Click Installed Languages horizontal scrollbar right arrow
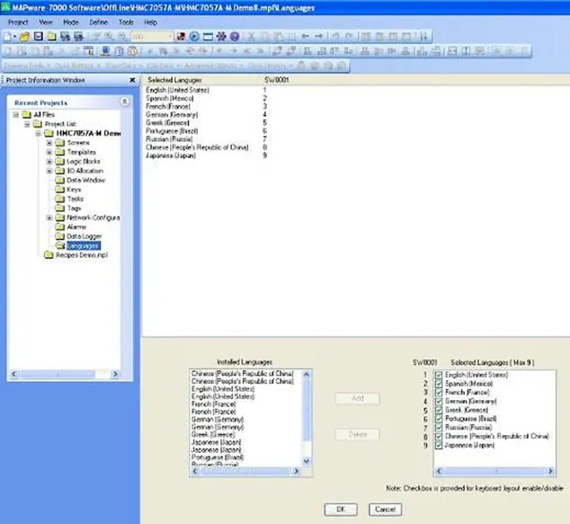570x524 pixels. coord(297,471)
